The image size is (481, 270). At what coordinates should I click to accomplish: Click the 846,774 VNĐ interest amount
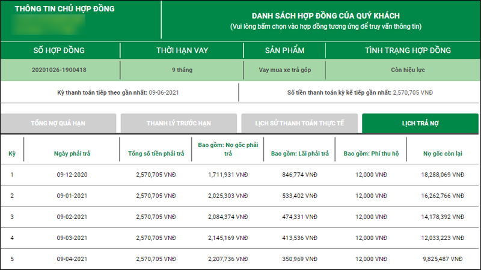[x=299, y=175]
